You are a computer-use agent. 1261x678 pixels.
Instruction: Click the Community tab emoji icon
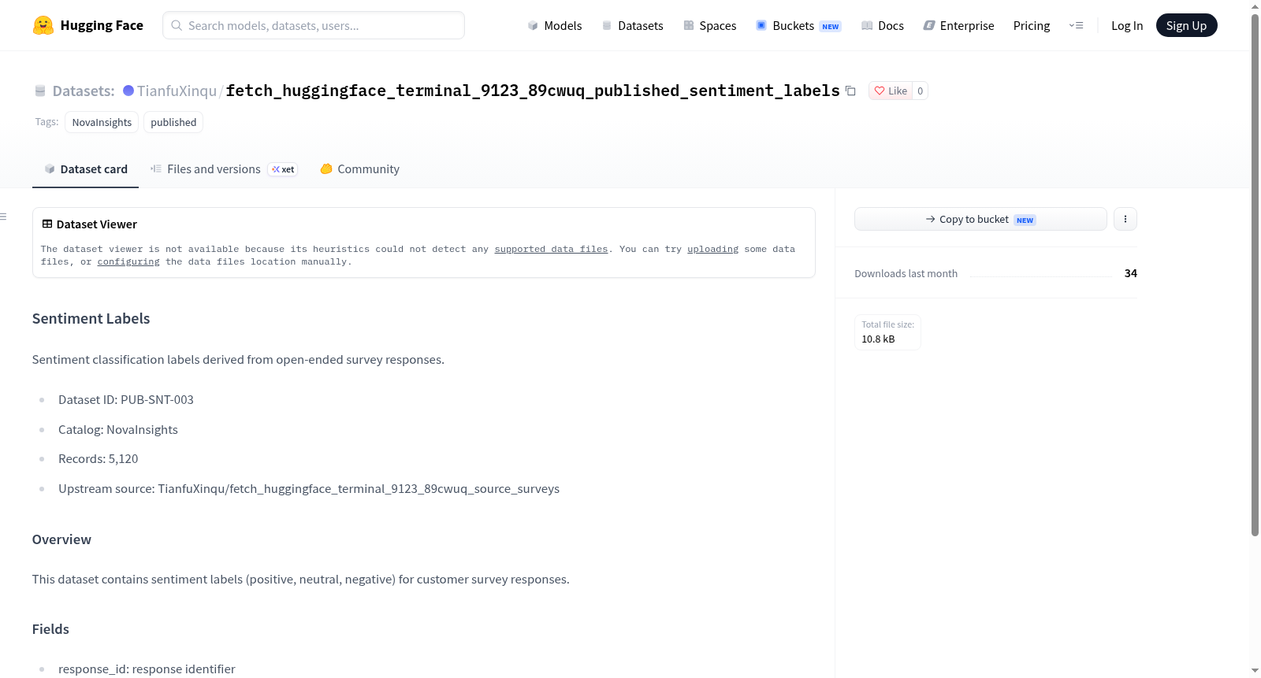coord(326,169)
